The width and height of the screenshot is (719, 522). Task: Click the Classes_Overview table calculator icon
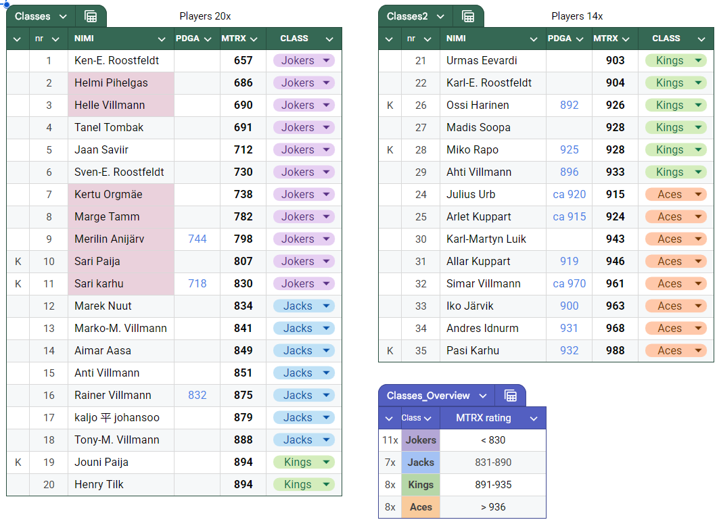pos(511,396)
